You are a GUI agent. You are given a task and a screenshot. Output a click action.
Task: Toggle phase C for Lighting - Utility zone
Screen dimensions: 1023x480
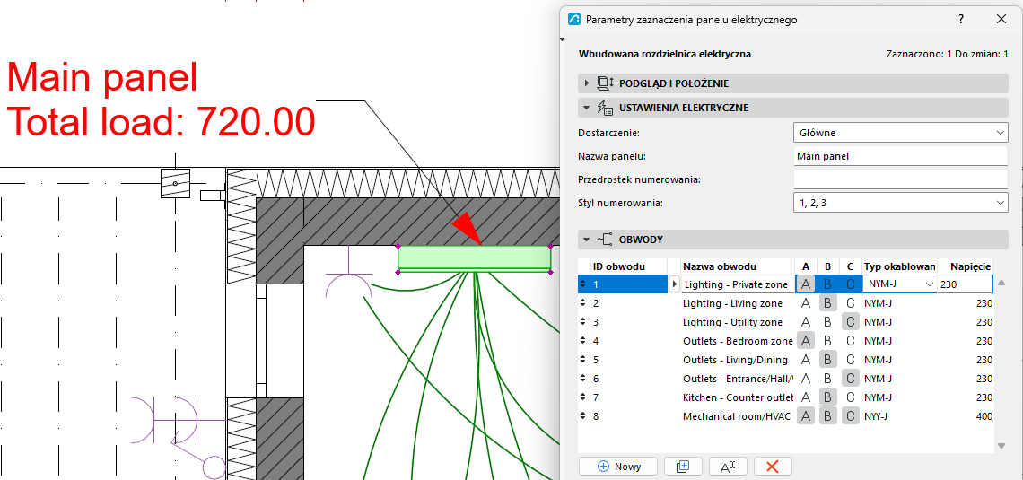point(850,322)
